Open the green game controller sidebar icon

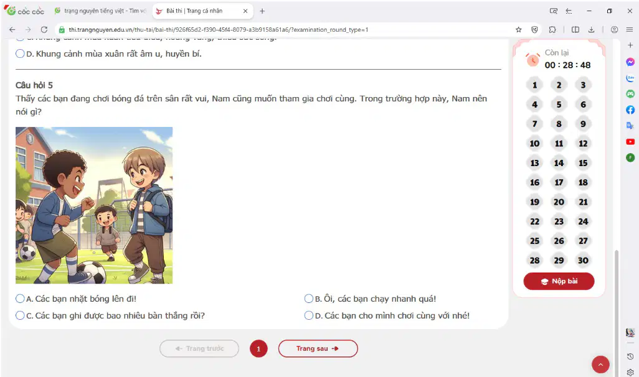point(630,94)
